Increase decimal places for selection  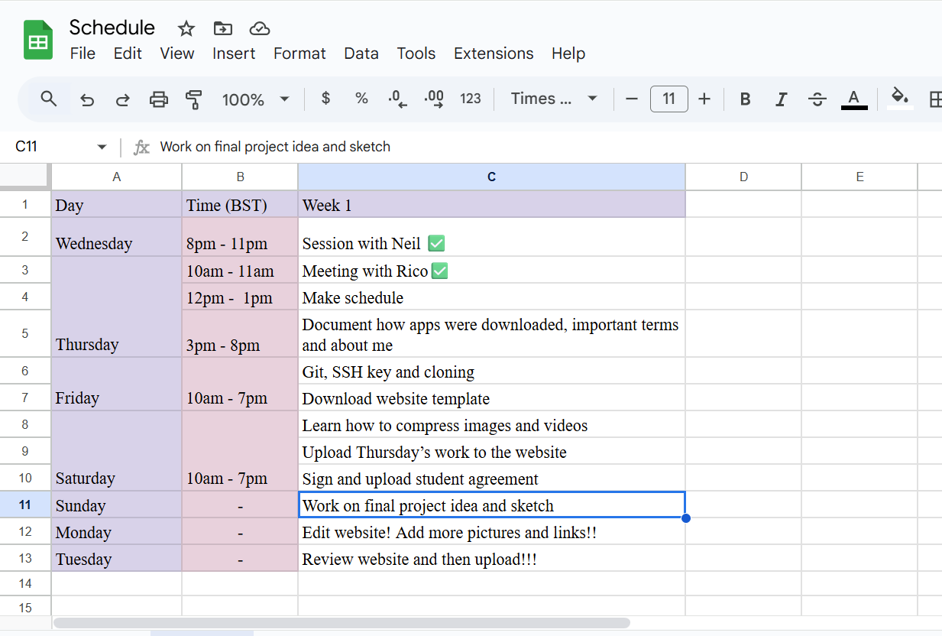click(434, 99)
